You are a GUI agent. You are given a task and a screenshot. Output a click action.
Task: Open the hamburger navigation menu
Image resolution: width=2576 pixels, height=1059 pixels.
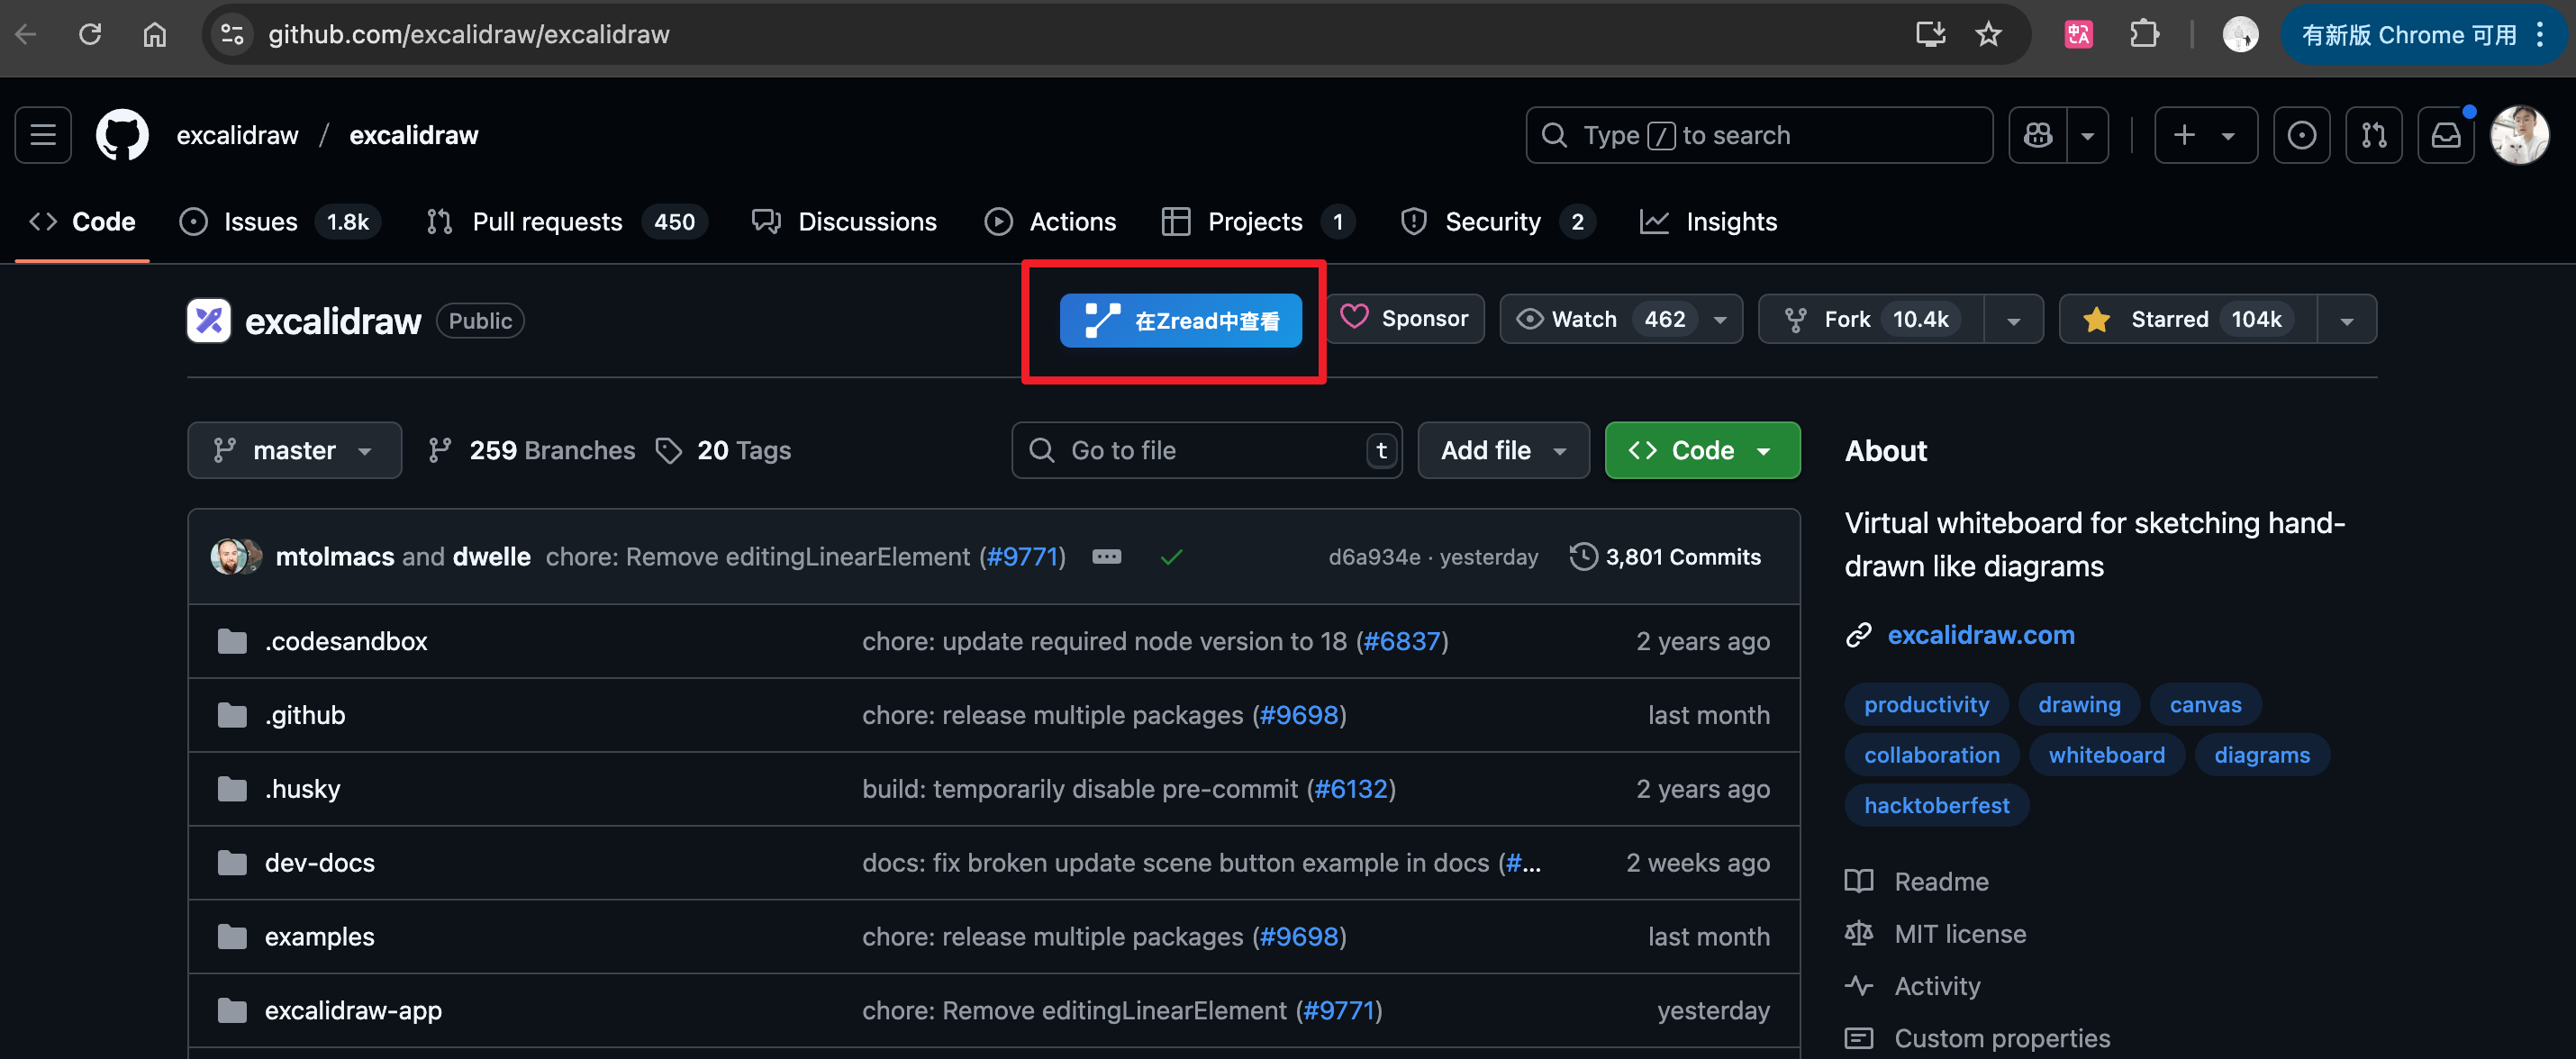click(43, 135)
